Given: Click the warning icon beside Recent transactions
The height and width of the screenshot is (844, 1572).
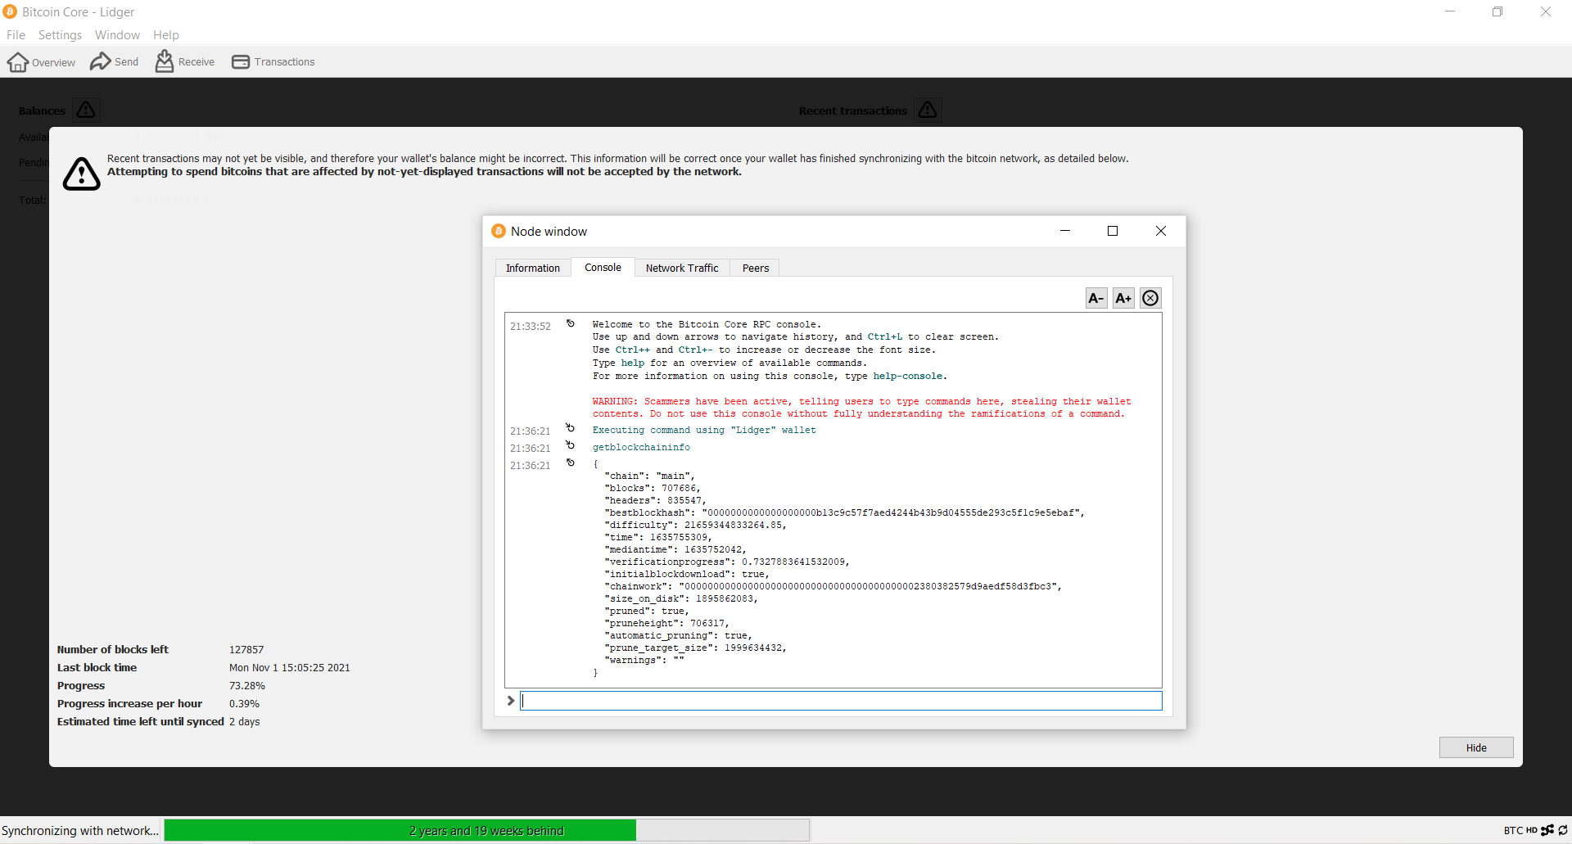Looking at the screenshot, I should 927,110.
